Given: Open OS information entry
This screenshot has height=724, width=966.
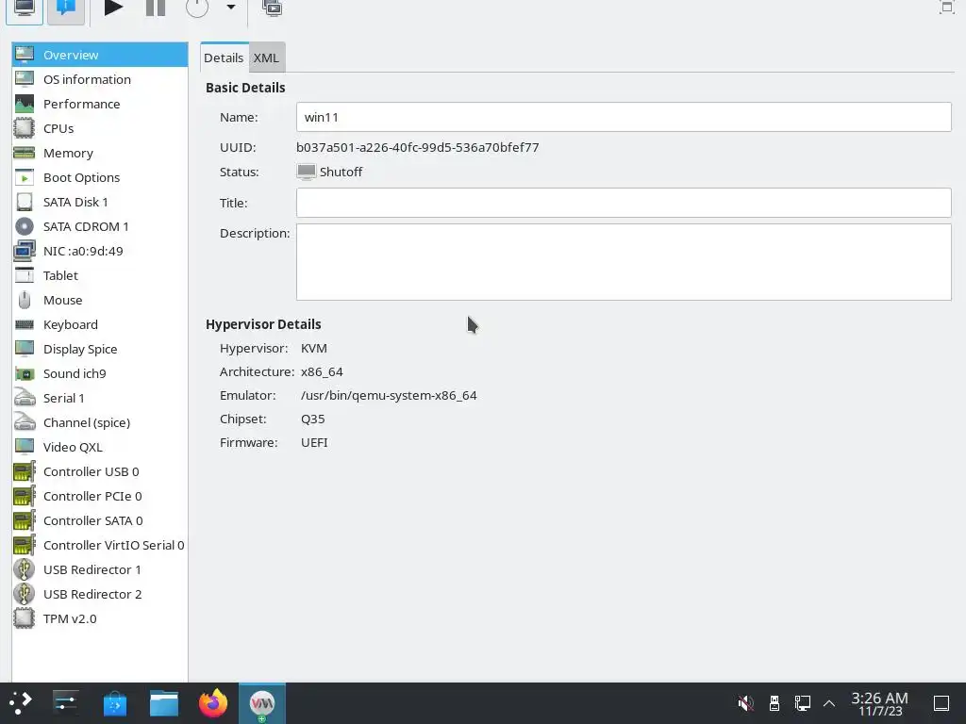Looking at the screenshot, I should tap(100, 79).
